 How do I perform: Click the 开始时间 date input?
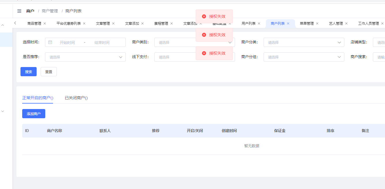pos(67,42)
